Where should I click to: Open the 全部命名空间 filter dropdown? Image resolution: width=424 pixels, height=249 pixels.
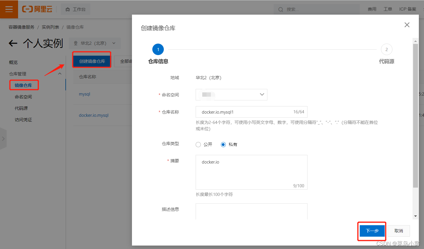tap(124, 61)
